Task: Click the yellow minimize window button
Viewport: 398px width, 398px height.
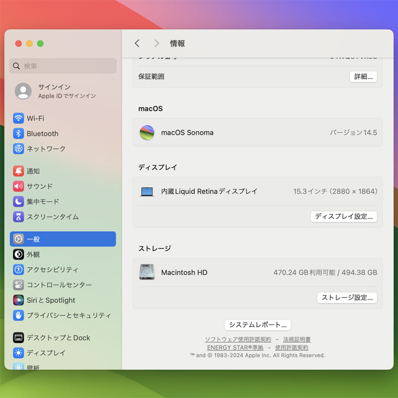Action: (29, 44)
